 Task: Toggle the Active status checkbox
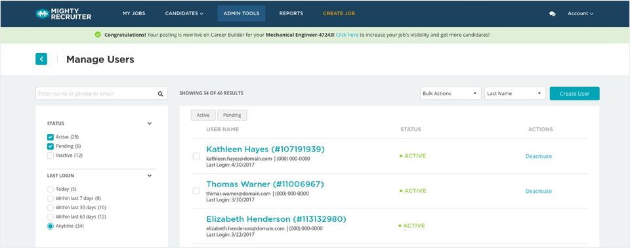click(x=51, y=137)
